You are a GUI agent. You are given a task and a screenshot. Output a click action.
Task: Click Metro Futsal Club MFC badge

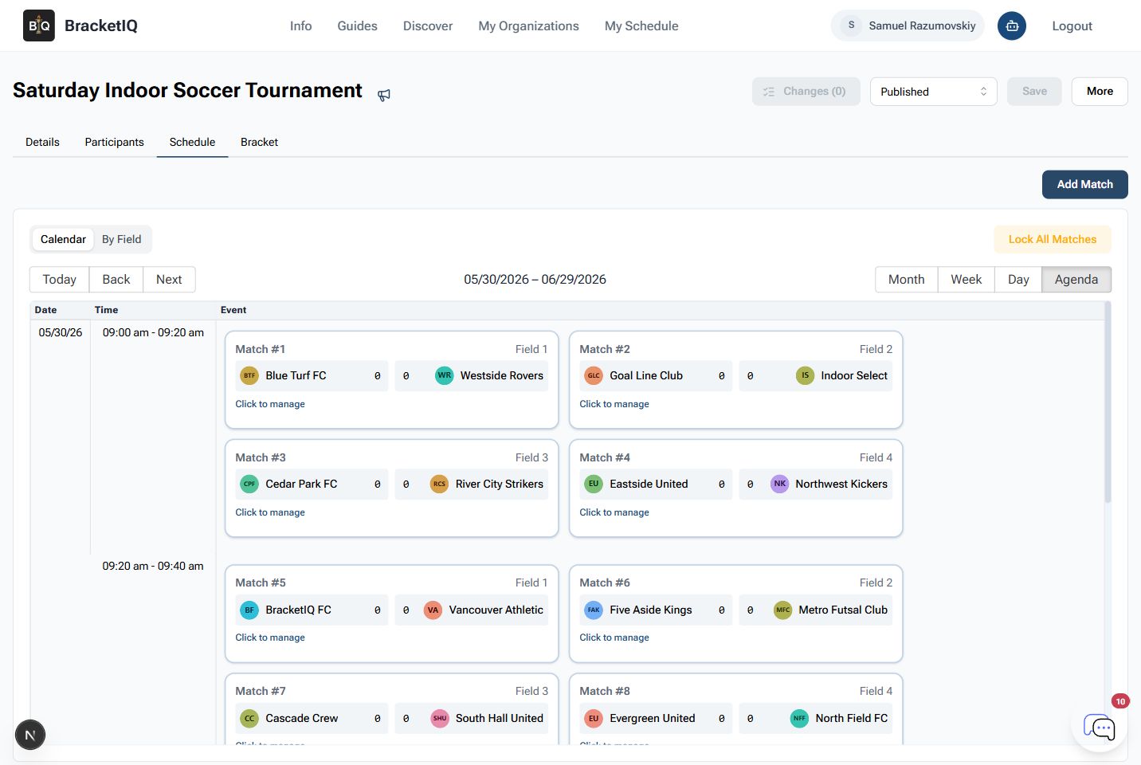[783, 610]
